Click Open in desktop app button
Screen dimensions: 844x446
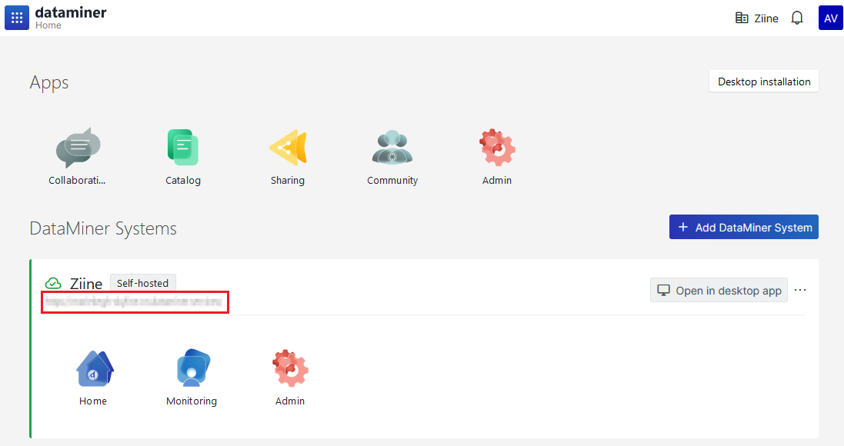(x=719, y=290)
